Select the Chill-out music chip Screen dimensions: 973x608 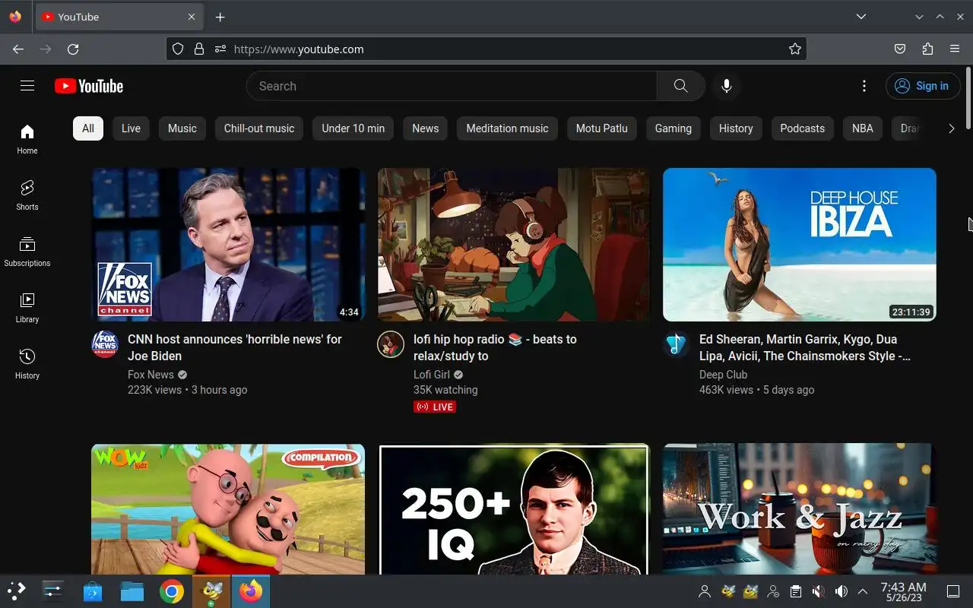click(259, 128)
